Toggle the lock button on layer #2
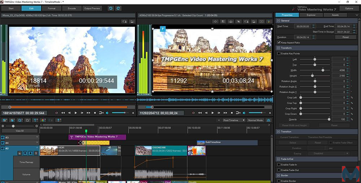Viewport: 361px width, 183px height. tap(19, 153)
